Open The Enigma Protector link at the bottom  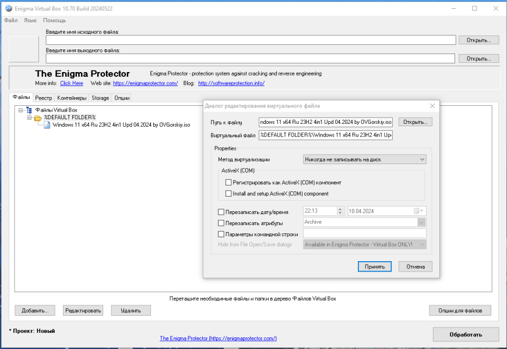[219, 339]
